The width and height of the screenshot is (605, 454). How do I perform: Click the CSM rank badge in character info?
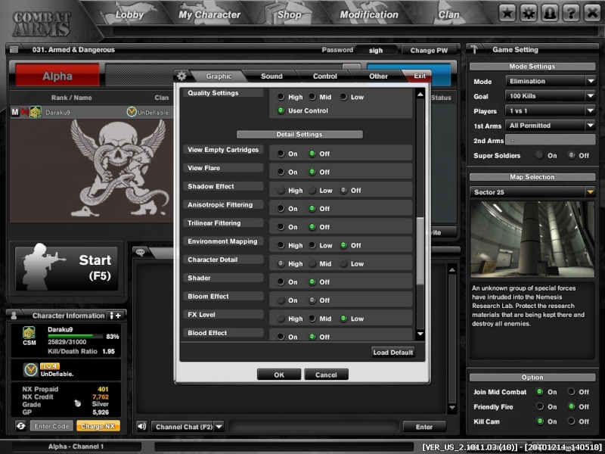point(29,332)
